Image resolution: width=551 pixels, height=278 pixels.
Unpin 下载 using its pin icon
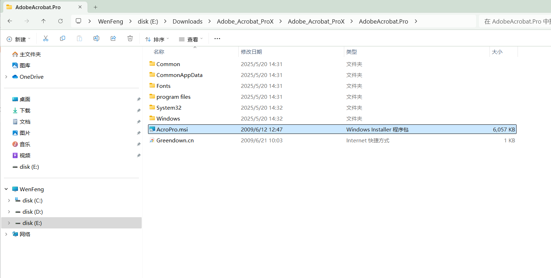click(139, 111)
